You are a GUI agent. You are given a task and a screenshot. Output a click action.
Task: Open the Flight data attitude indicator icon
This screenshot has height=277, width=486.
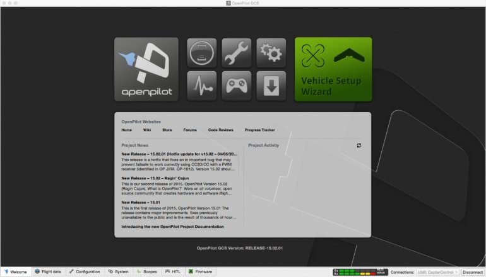pyautogui.click(x=202, y=53)
